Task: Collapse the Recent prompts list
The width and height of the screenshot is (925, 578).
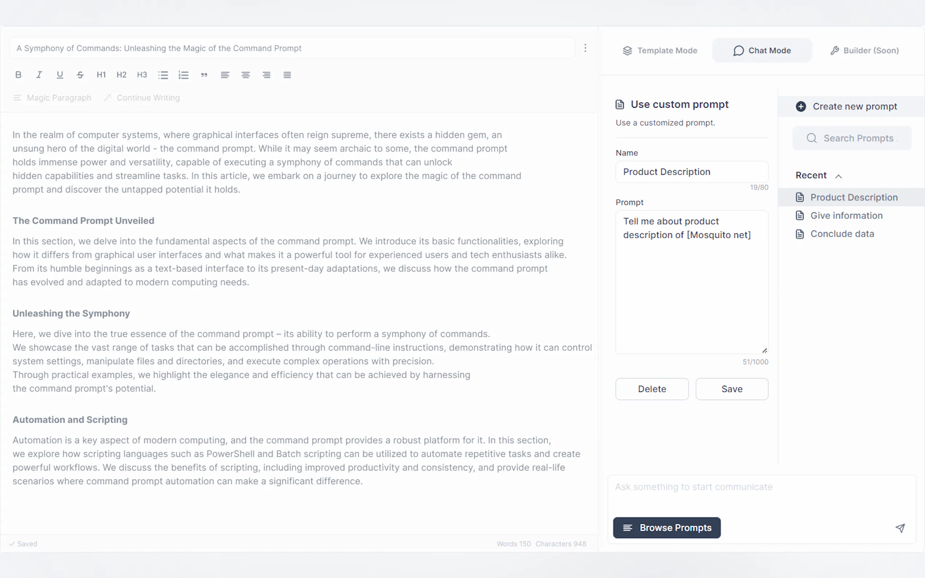Action: (839, 176)
